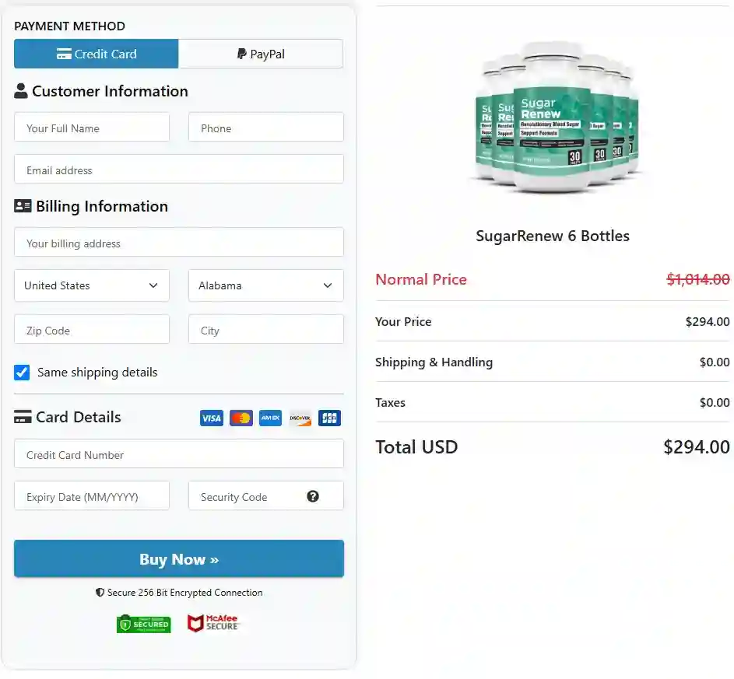Click the Discover card icon
Screen dimensions: 734x679
300,418
